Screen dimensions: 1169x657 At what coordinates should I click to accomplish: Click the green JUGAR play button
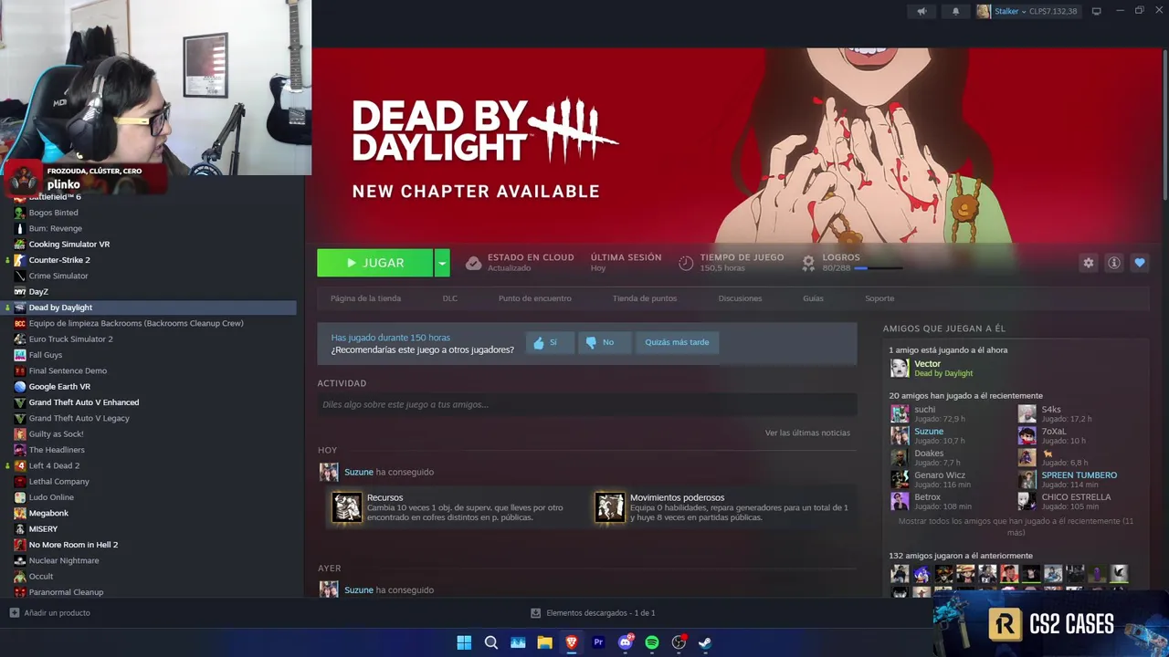[x=374, y=263]
